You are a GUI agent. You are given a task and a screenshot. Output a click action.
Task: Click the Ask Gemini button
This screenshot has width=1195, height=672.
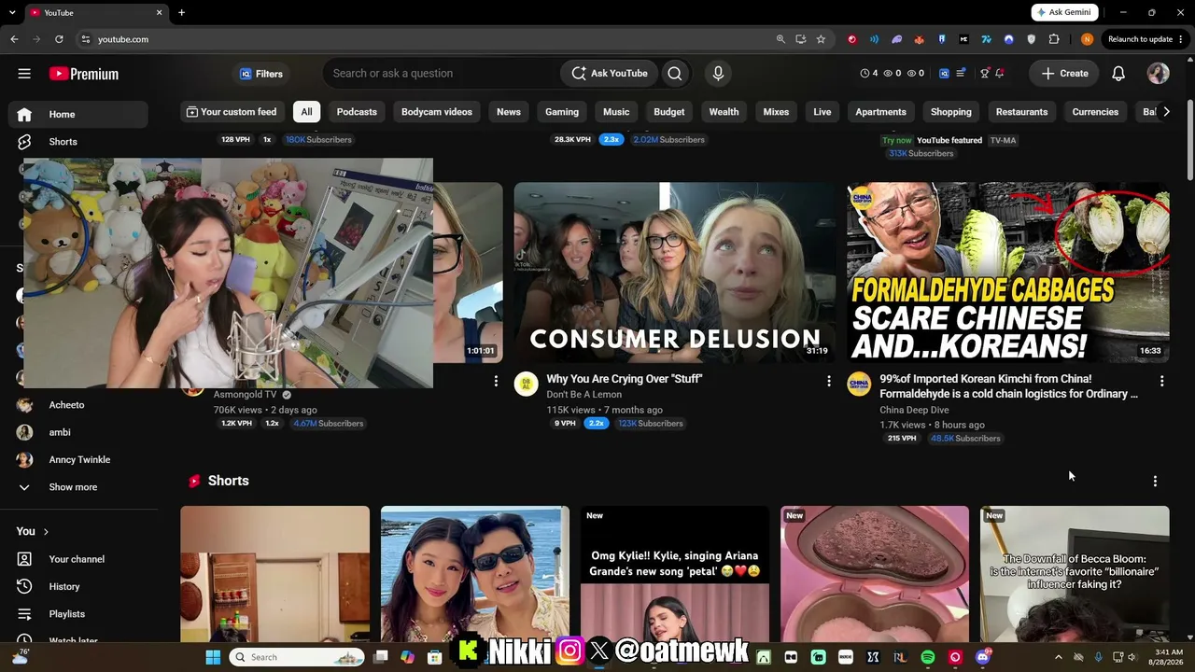click(x=1066, y=12)
